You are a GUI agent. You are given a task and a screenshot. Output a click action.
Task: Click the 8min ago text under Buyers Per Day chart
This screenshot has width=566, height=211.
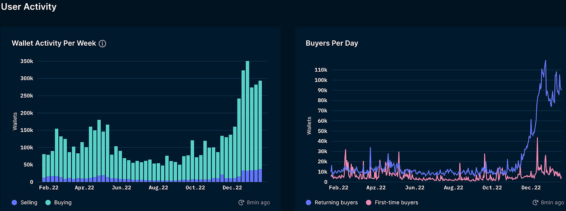(552, 202)
